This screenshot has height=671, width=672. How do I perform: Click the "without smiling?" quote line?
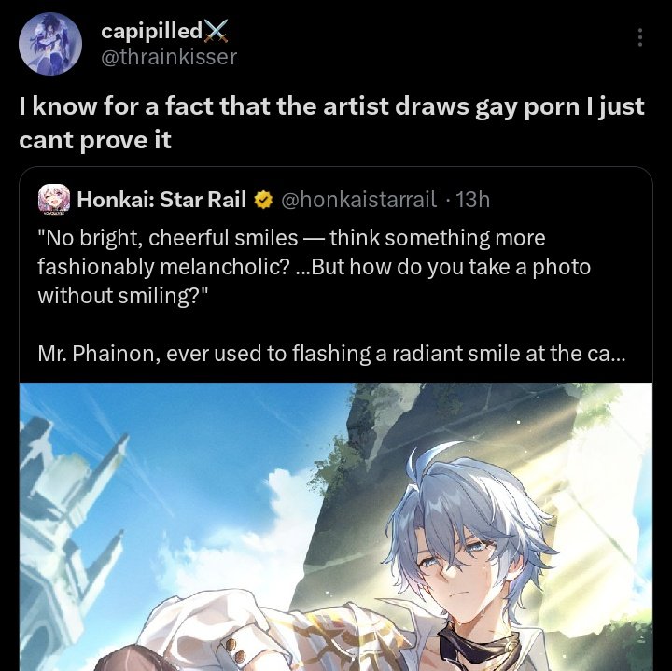coord(123,296)
